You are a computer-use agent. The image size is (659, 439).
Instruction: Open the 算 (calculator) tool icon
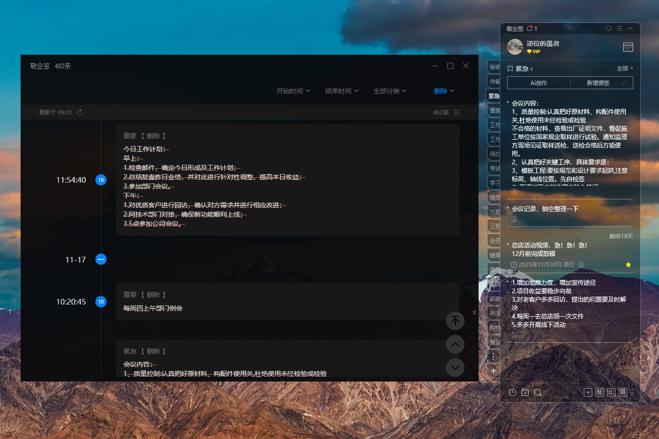tap(623, 392)
